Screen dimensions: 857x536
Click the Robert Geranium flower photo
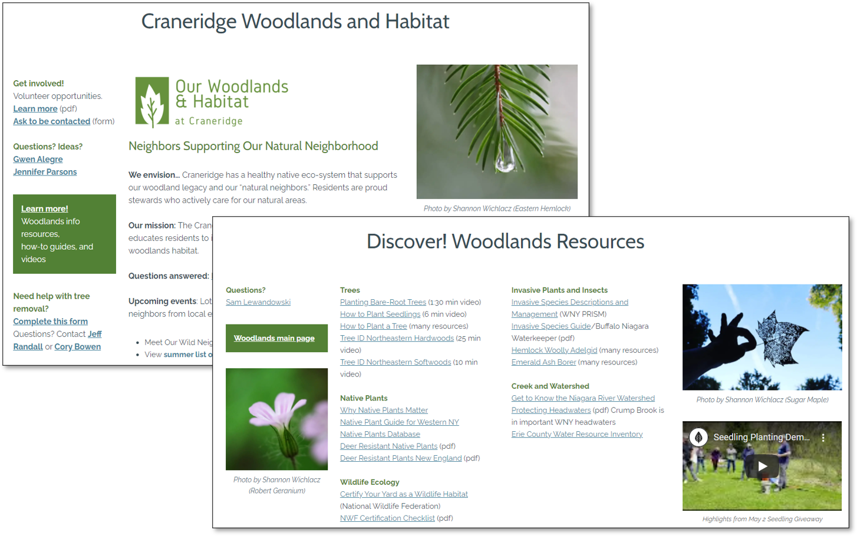coord(276,419)
